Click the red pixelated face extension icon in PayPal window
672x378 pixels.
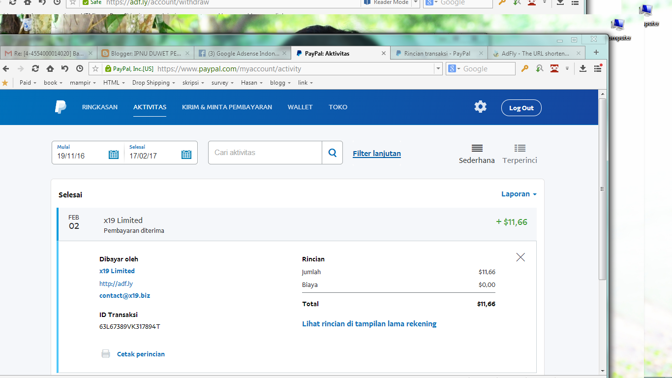(x=554, y=68)
